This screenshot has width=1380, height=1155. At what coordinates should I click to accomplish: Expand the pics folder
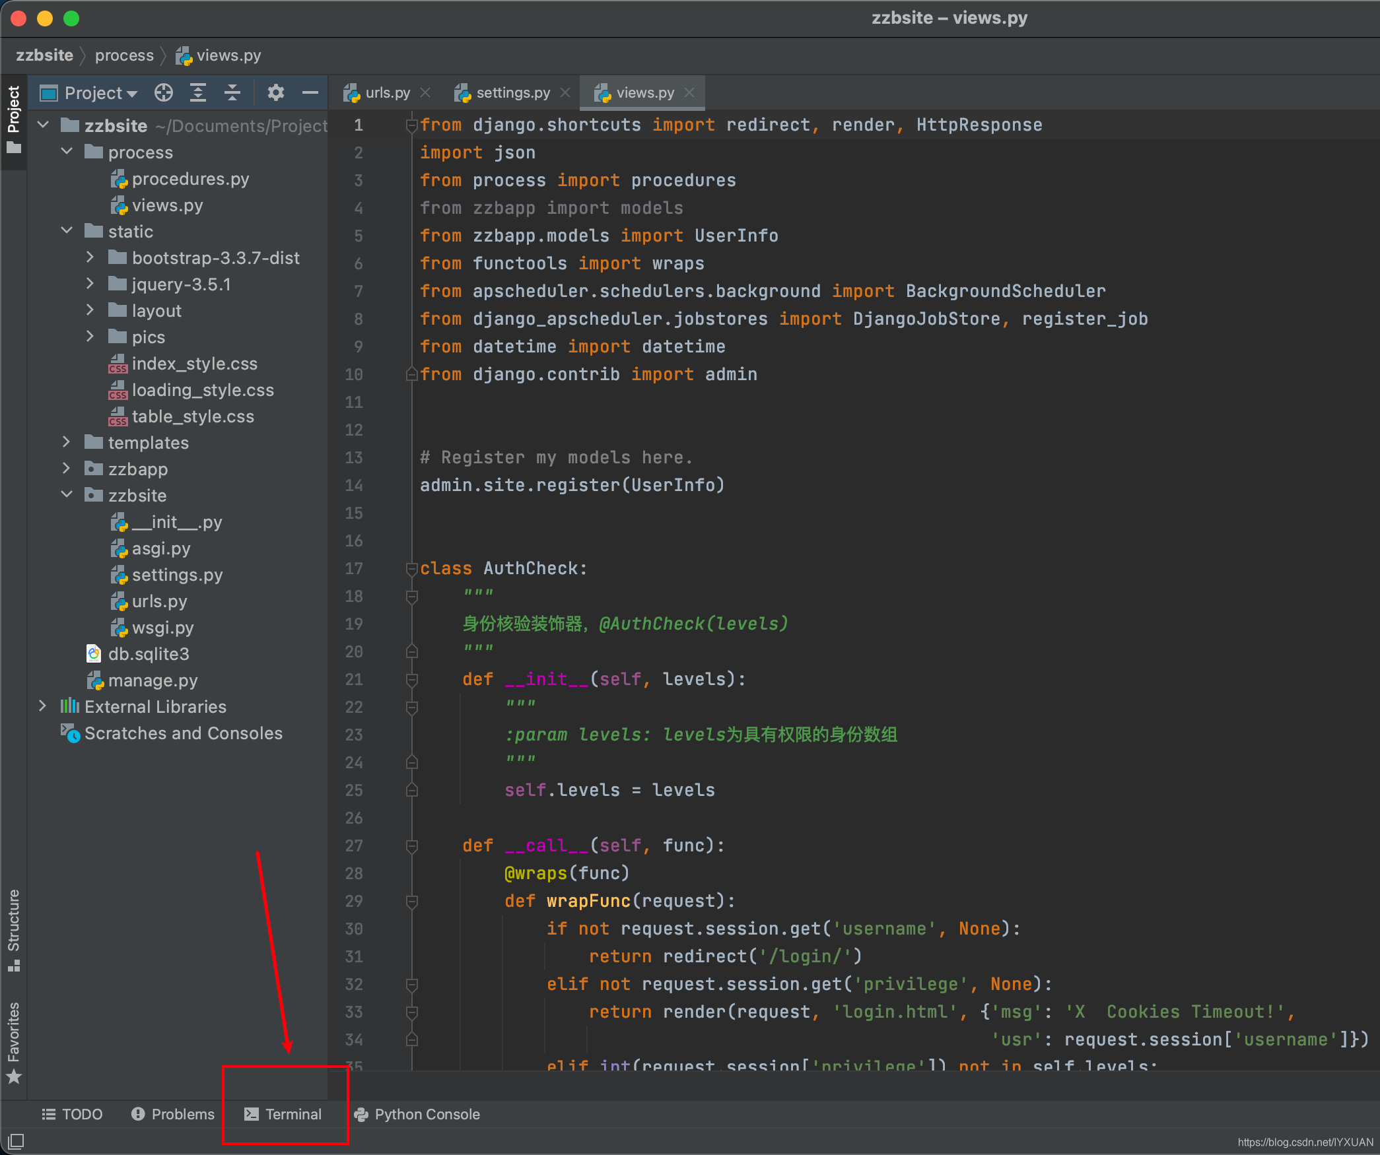(x=90, y=337)
